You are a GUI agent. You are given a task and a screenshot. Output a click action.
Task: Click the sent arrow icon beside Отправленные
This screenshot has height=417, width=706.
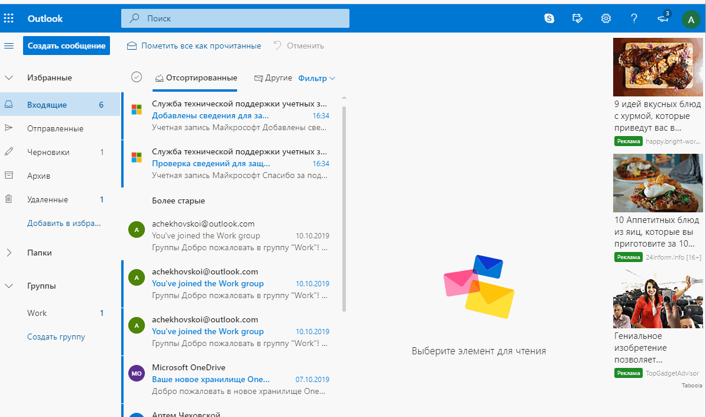click(8, 128)
